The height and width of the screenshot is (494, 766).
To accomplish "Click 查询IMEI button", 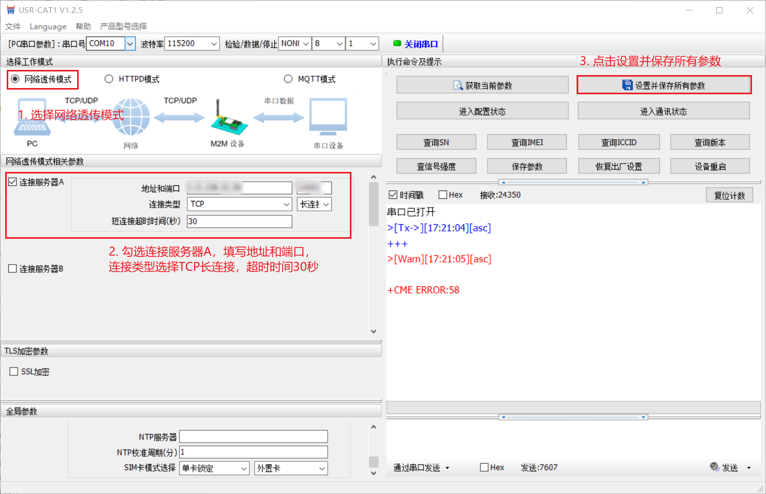I will point(527,142).
